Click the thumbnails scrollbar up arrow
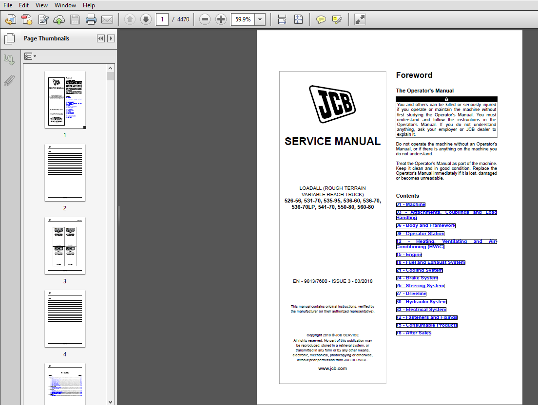 coord(110,68)
